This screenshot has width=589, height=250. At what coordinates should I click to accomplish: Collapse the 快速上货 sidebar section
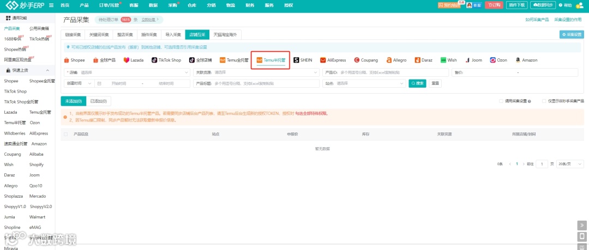coord(47,71)
